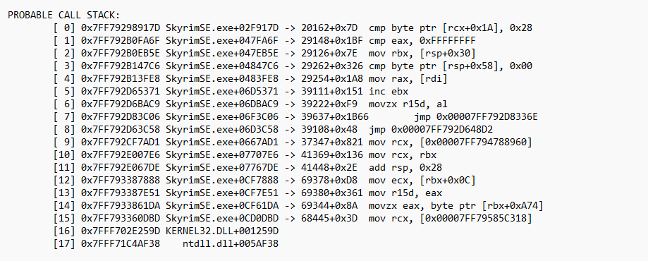This screenshot has width=648, height=261.
Task: Click SkyrimSE.exe+047FA6F in frame 1
Action: tap(222, 41)
